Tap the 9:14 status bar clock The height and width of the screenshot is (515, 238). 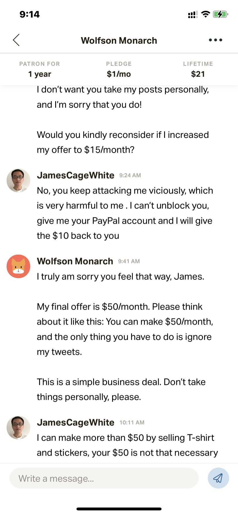[x=30, y=14]
